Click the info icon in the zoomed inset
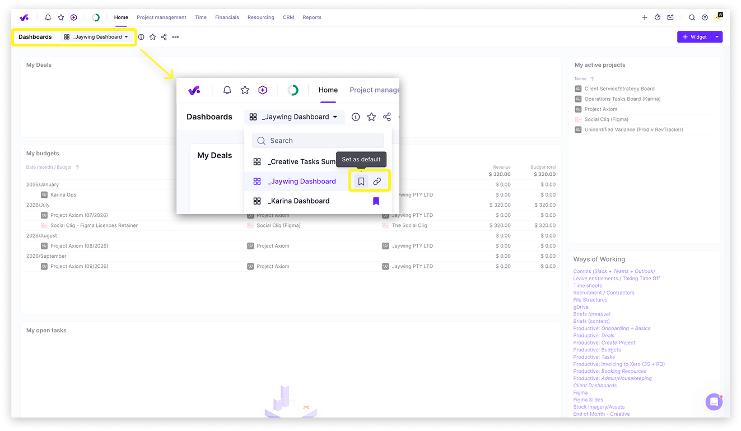 pyautogui.click(x=356, y=117)
